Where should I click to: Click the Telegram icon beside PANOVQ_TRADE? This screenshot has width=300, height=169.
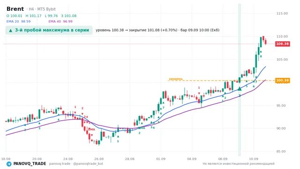pos(9,164)
